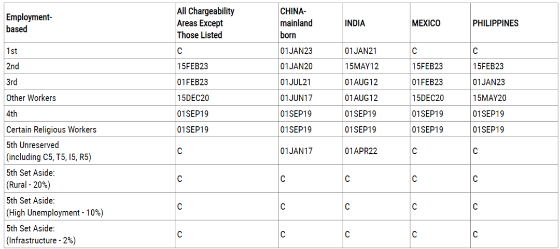The width and height of the screenshot is (560, 249).
Task: Click the Other Workers row label
Action: (31, 98)
